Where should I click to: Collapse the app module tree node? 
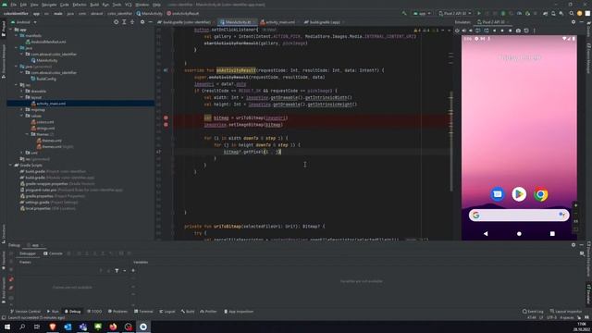(11, 30)
